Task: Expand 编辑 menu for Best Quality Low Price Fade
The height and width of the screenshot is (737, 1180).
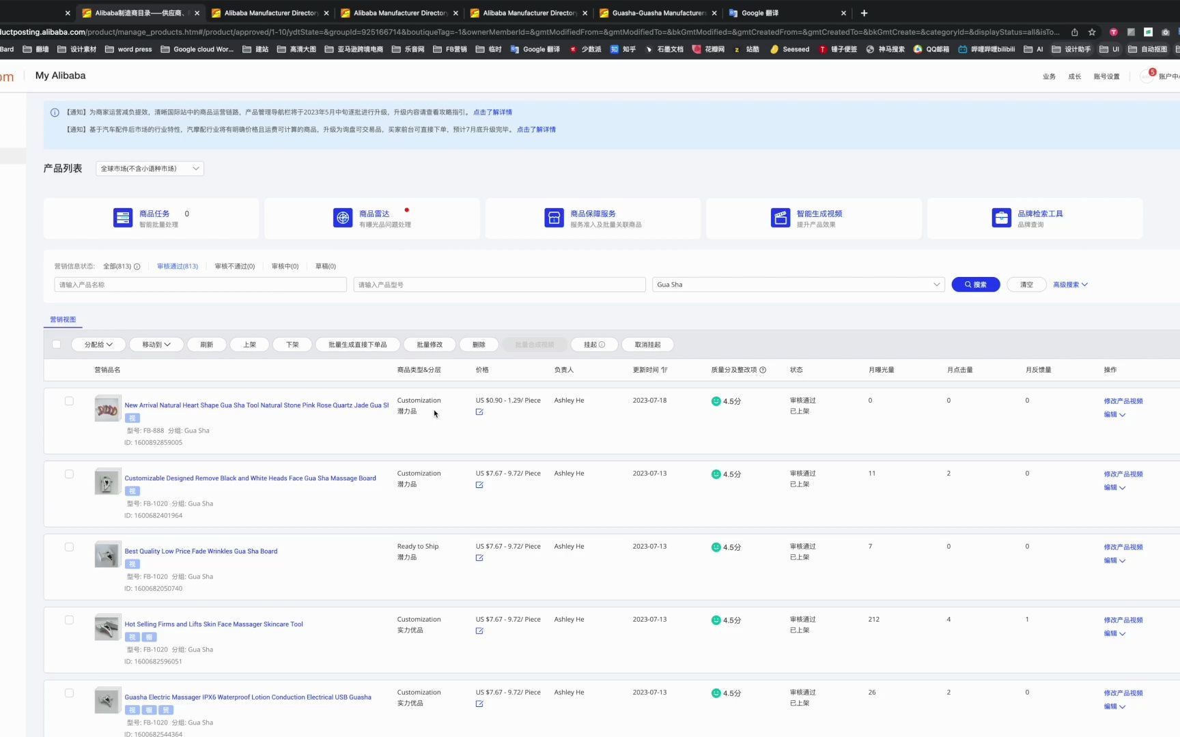Action: click(x=1114, y=561)
